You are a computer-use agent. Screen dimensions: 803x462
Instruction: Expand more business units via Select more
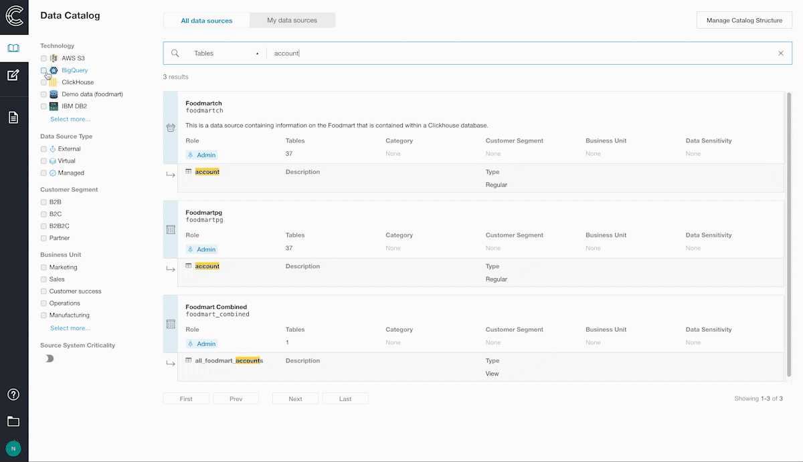[x=70, y=328]
